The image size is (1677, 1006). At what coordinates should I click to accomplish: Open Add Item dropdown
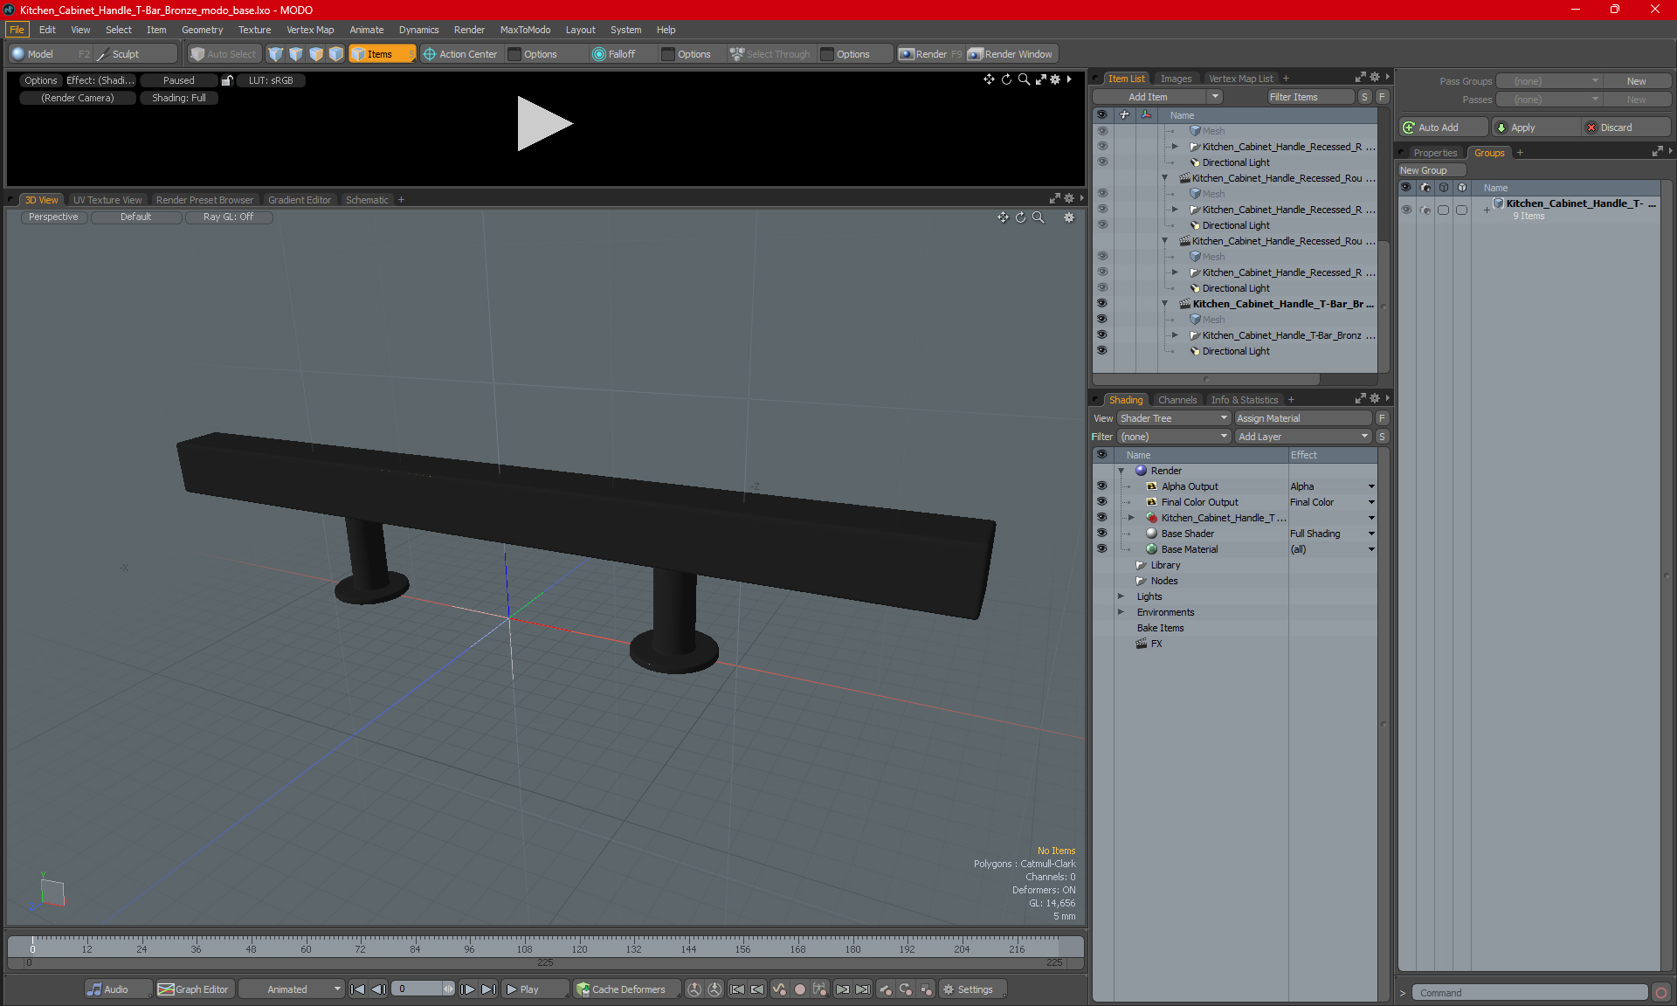click(1157, 97)
